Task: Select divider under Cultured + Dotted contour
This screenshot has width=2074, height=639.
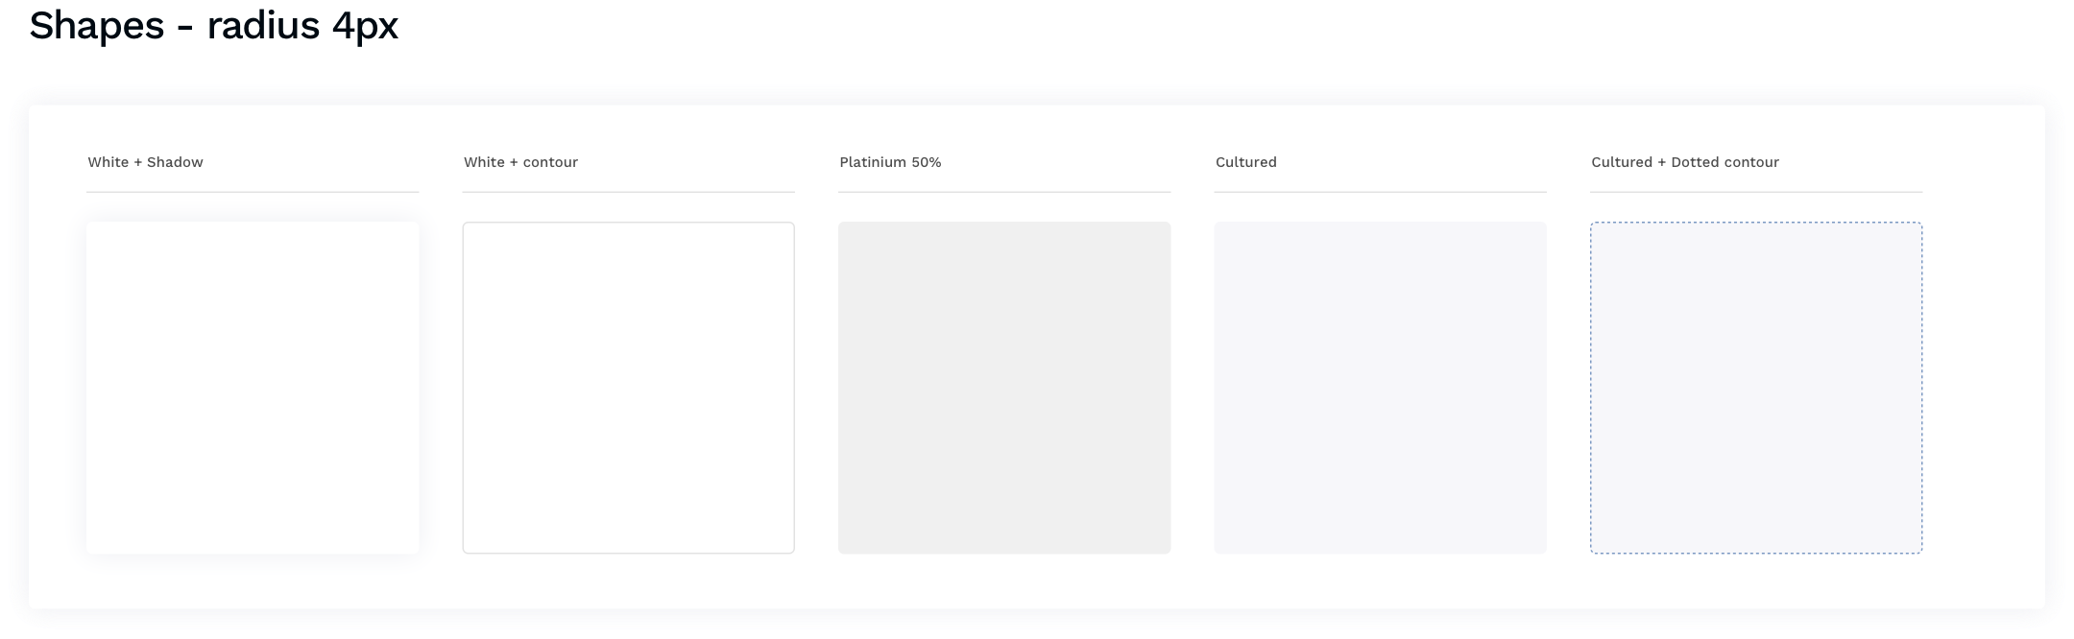Action: pos(1756,192)
